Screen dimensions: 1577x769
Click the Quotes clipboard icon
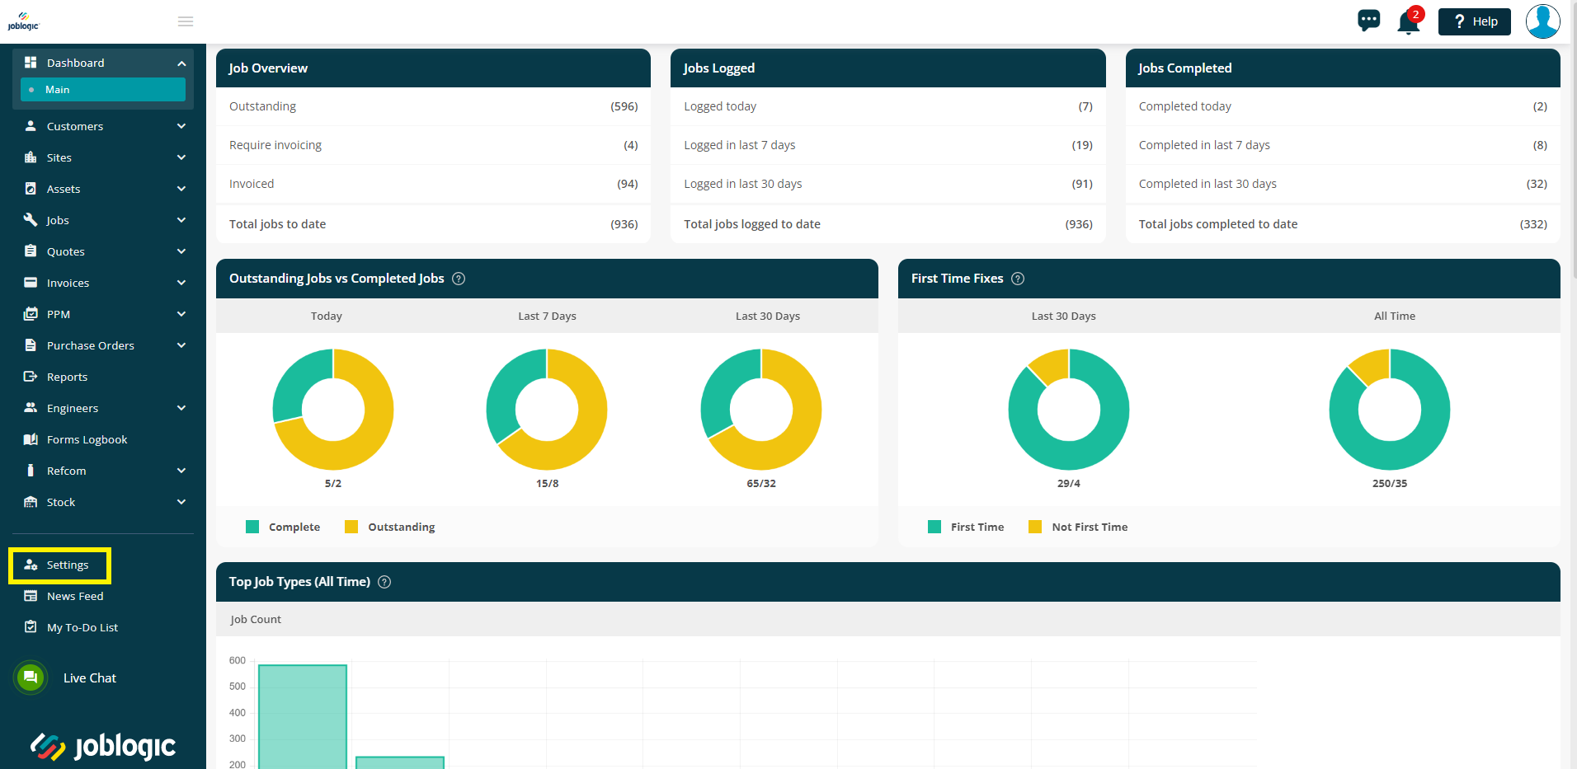(x=31, y=251)
